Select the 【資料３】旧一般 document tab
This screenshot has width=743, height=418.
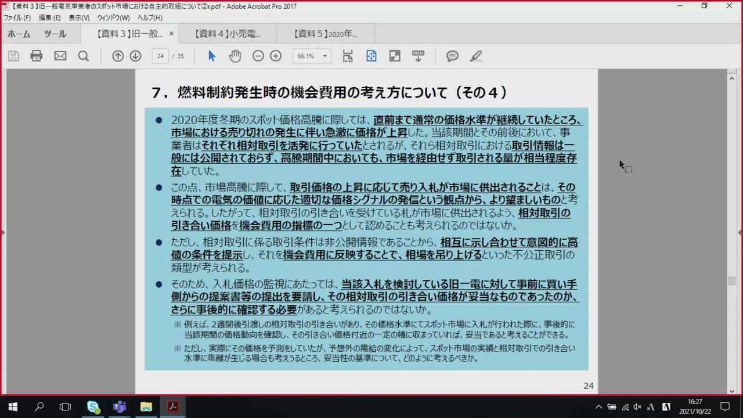(x=129, y=34)
